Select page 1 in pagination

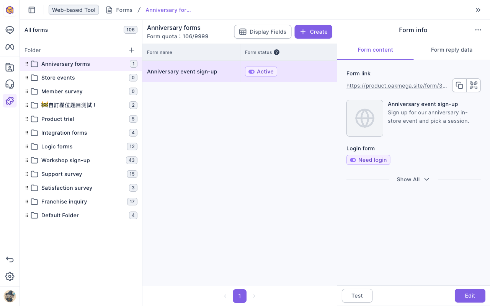[240, 296]
